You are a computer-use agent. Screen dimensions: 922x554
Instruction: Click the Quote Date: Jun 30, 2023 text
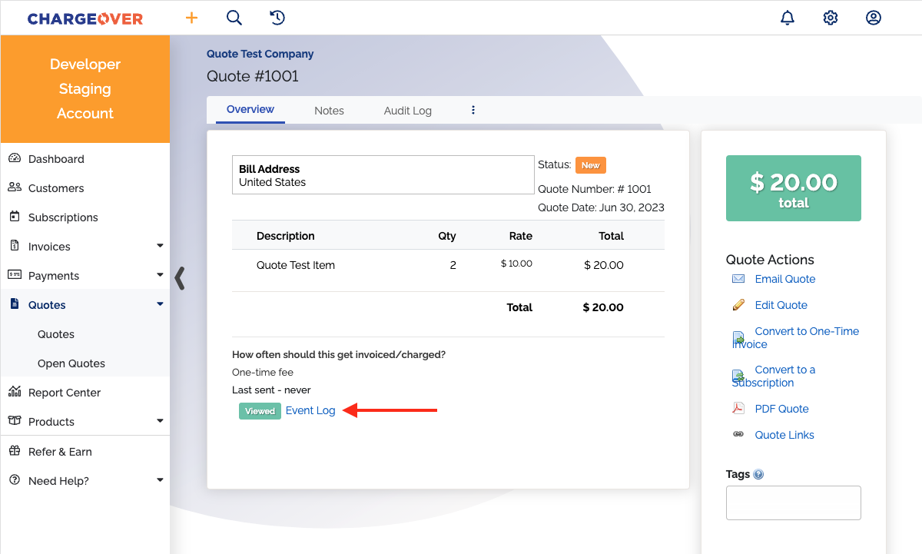click(601, 207)
